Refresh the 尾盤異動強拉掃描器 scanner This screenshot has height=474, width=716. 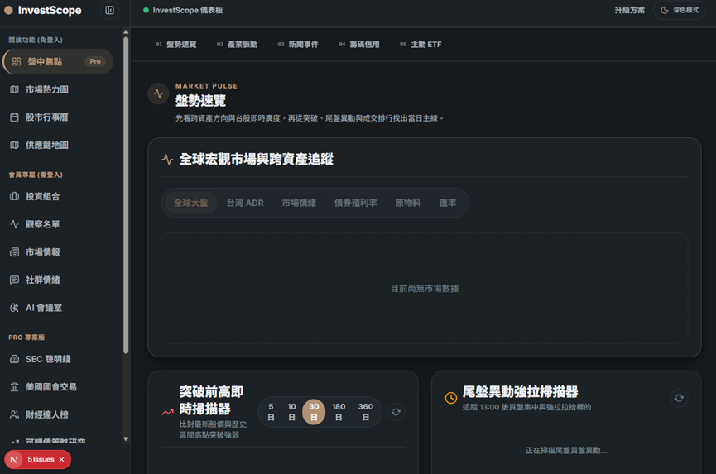[679, 398]
